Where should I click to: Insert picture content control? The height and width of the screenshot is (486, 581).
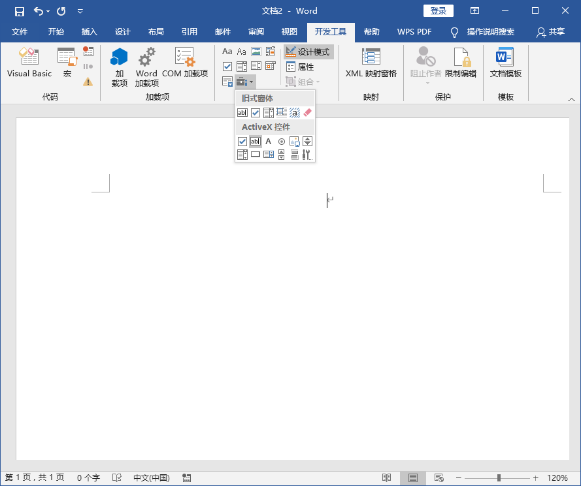(256, 52)
